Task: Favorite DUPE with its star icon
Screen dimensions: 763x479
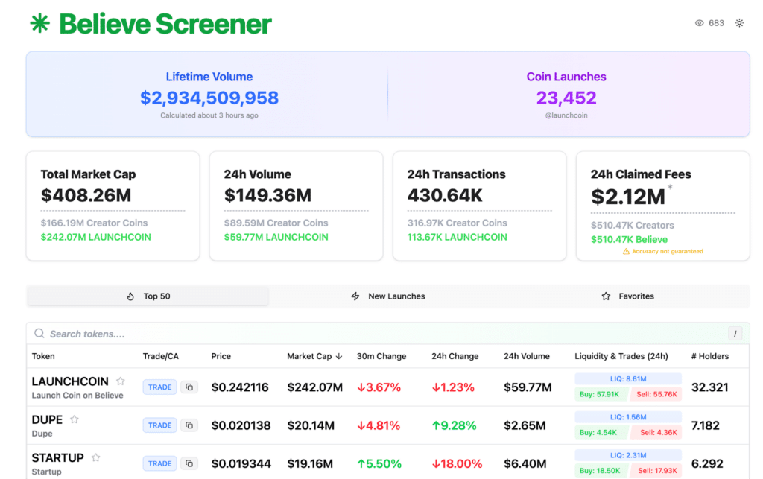Action: [75, 419]
